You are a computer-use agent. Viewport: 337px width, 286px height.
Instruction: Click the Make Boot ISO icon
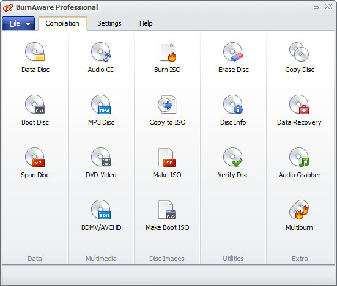[167, 215]
